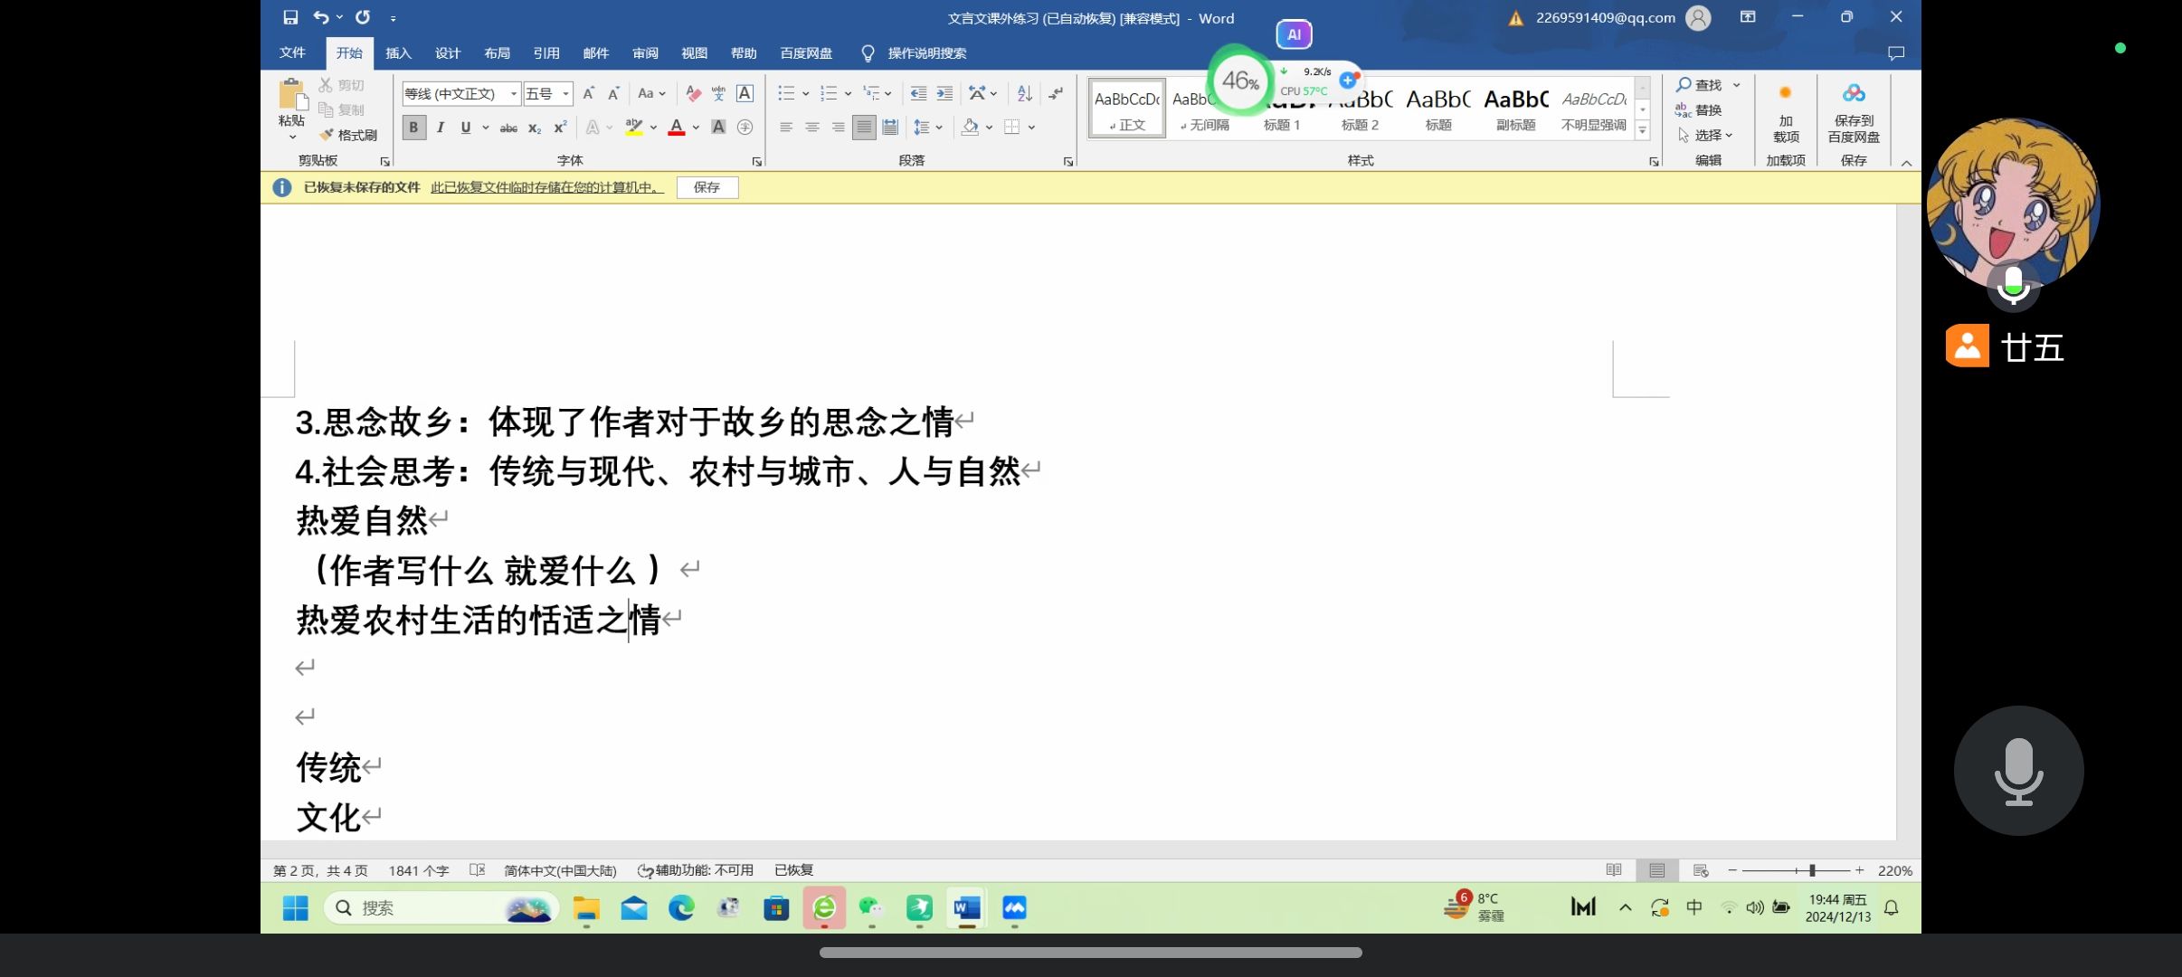Viewport: 2182px width, 977px height.
Task: Click 保存 button in recovery bar
Action: (x=707, y=187)
